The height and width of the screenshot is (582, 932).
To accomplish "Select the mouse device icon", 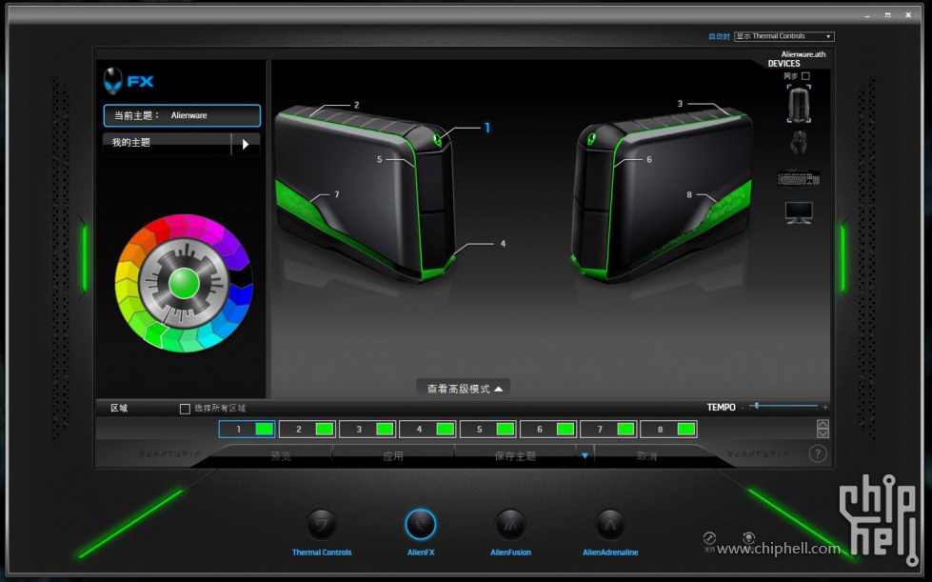I will click(x=799, y=142).
